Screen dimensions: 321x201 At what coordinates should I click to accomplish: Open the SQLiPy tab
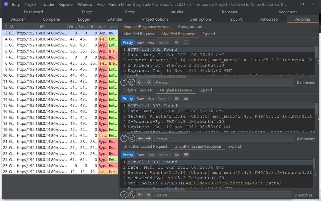236,19
